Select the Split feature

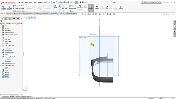click(107, 7)
